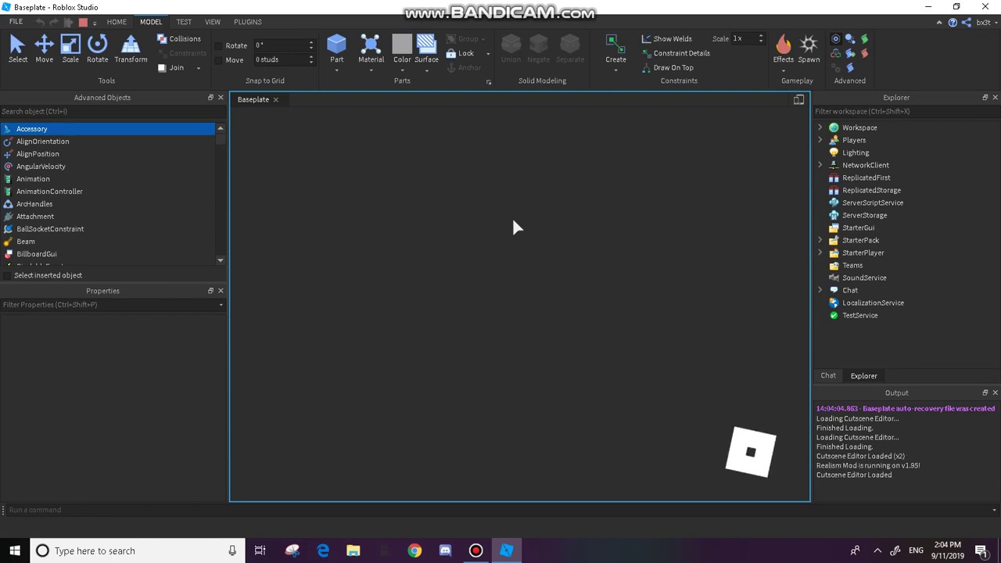Screen dimensions: 1001x563
Task: Click the Workspace globe icon
Action: tap(834, 127)
